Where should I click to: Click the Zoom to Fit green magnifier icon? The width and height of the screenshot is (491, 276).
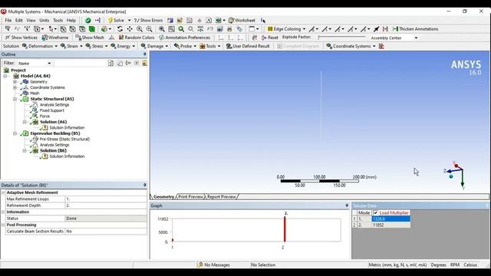[x=181, y=29]
